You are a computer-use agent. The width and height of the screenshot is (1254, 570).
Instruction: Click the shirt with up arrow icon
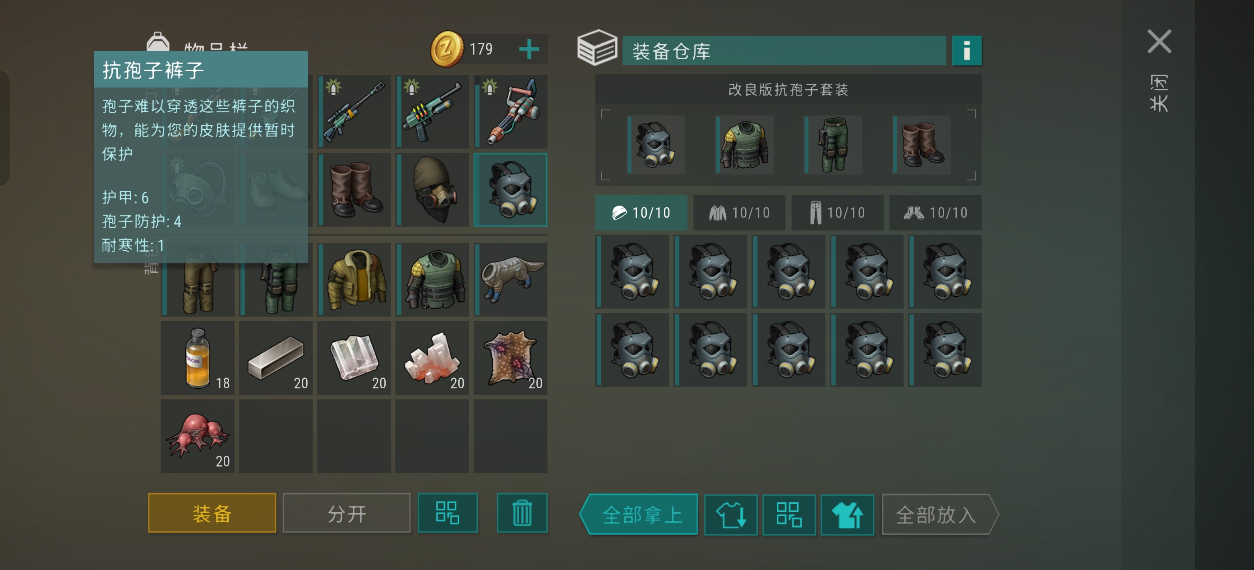click(847, 515)
